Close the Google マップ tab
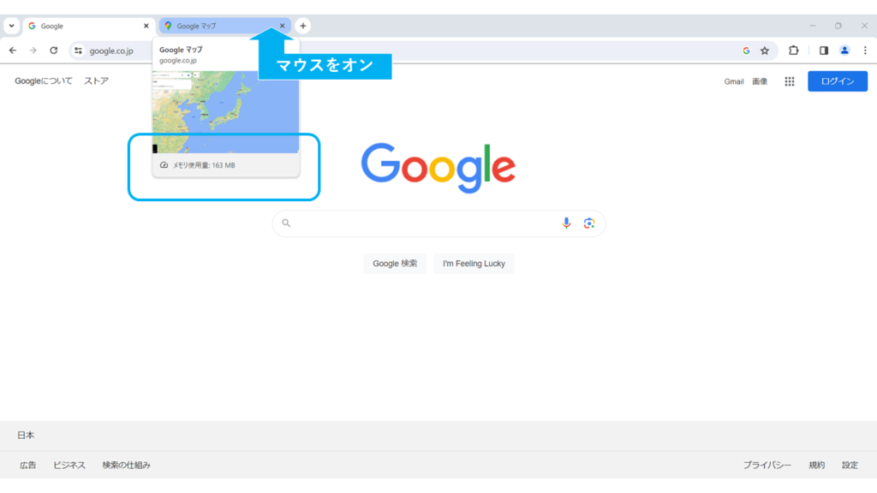Viewport: 877px width, 493px height. (x=282, y=26)
